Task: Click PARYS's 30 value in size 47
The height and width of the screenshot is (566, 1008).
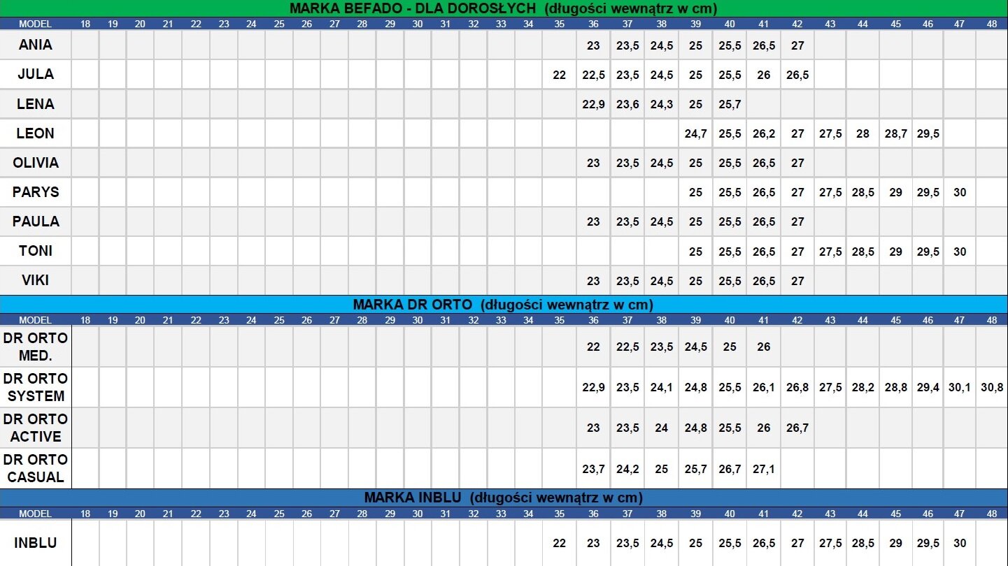Action: (960, 192)
